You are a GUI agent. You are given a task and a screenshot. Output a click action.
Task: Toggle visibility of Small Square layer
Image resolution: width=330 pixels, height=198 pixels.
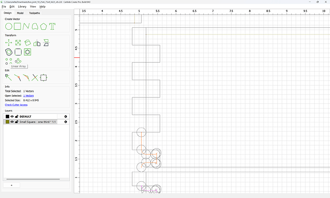pos(12,122)
